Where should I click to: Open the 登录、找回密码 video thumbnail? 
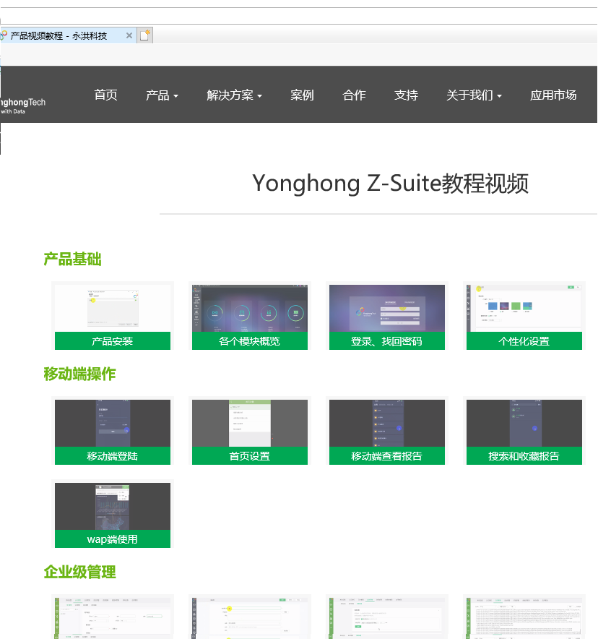point(386,308)
